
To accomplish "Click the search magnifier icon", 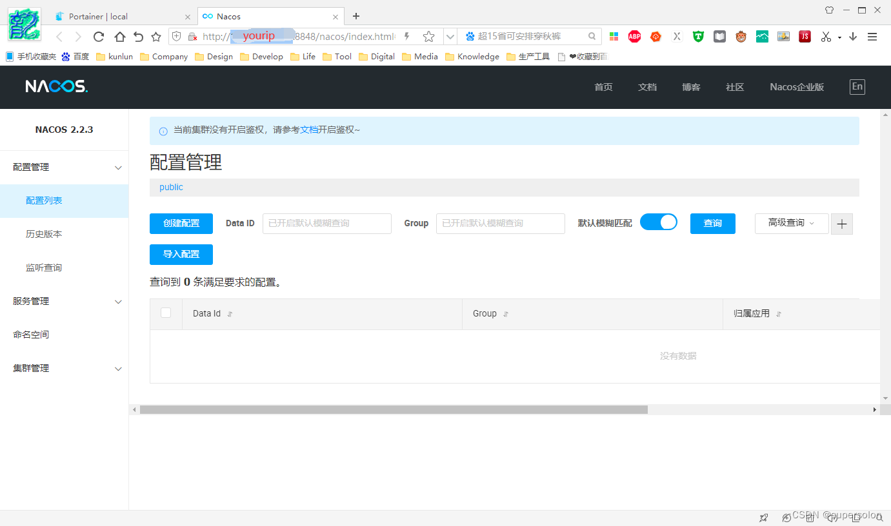I will (592, 37).
